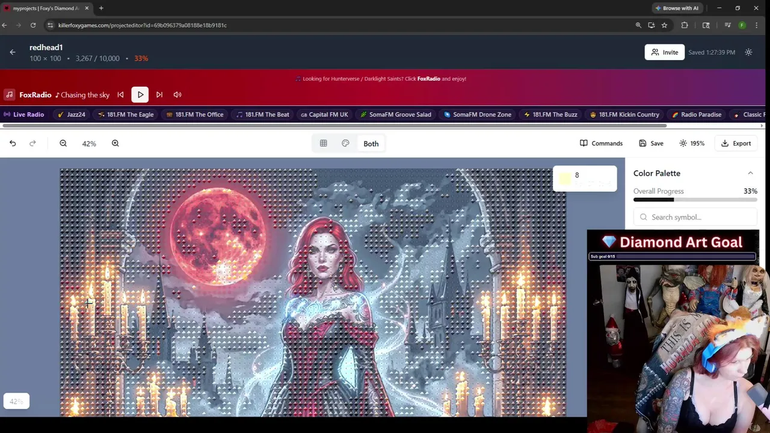
Task: Choose the SomaFM Groove Salad station
Action: 396,114
